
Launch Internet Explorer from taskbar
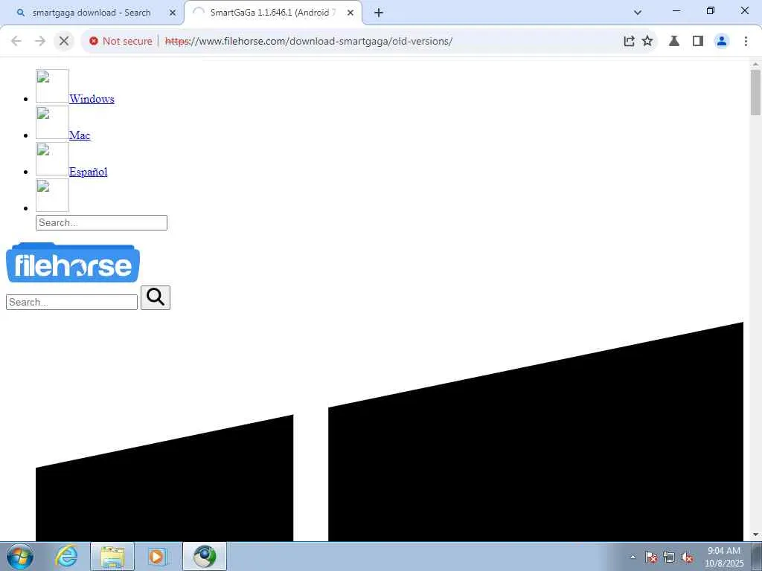66,556
